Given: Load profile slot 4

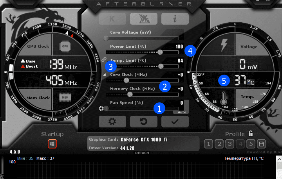Looking at the screenshot, I should pos(240,144).
